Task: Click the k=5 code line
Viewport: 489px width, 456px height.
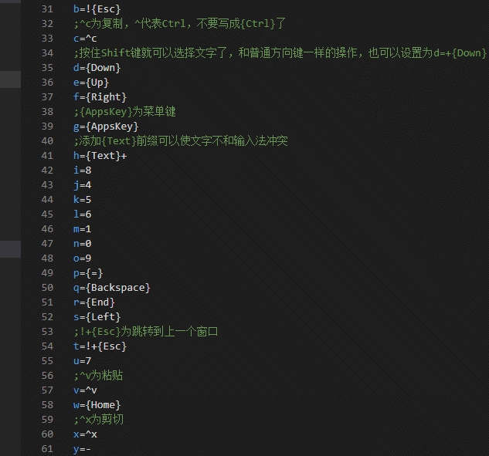Action: [x=83, y=199]
